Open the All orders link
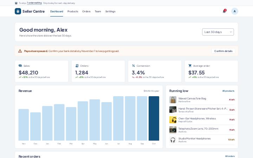This screenshot has height=158, width=253. coord(230,156)
